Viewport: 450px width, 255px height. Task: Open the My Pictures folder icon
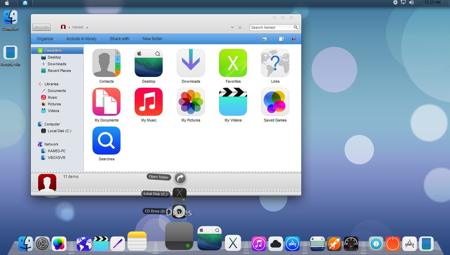[x=191, y=102]
